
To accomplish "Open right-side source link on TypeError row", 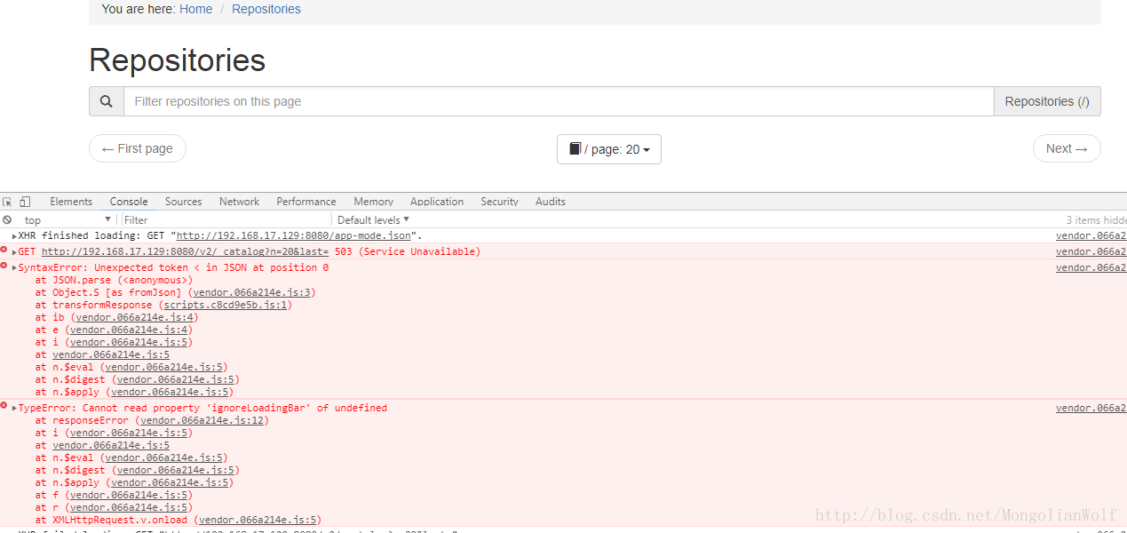I will (1091, 408).
